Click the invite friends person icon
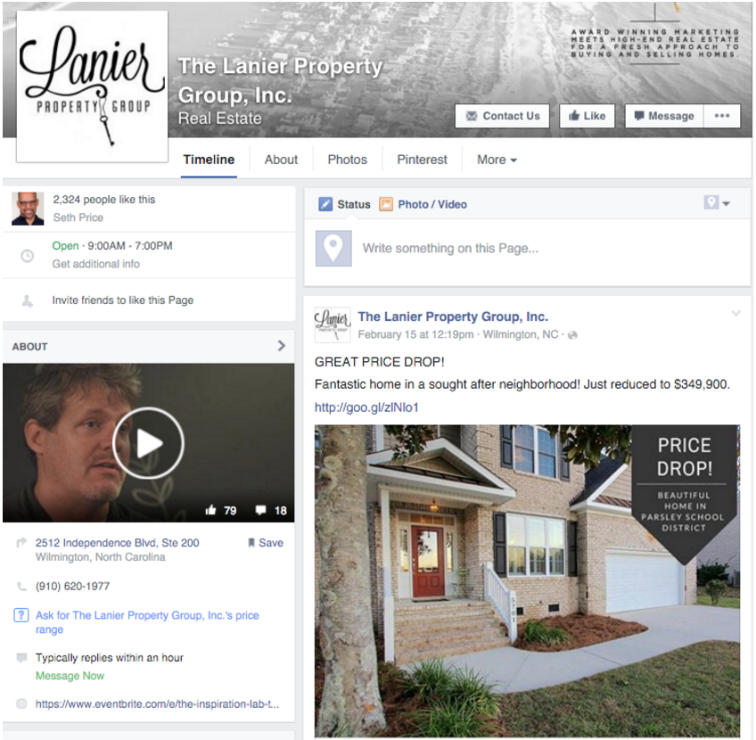 point(27,301)
